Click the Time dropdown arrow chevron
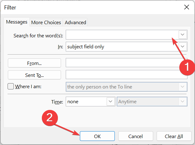The width and height of the screenshot is (195, 145). [x=111, y=102]
